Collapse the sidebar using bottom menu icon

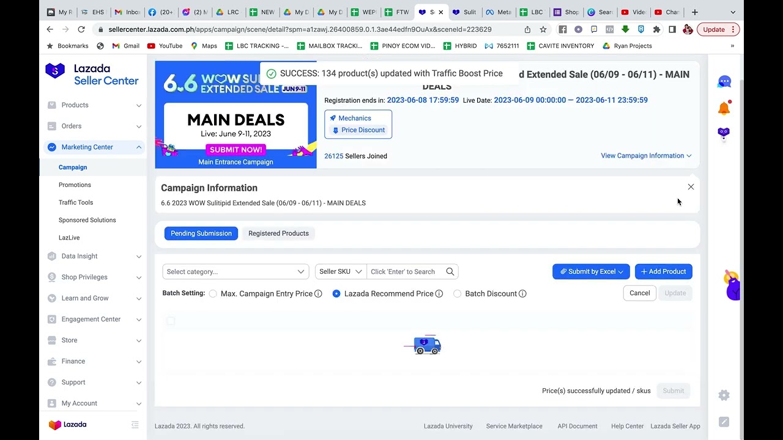coord(135,425)
